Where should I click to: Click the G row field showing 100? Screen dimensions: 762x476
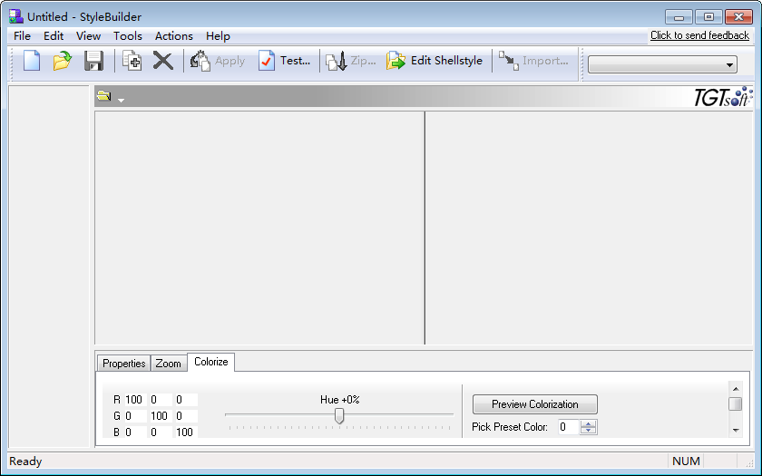pos(161,416)
